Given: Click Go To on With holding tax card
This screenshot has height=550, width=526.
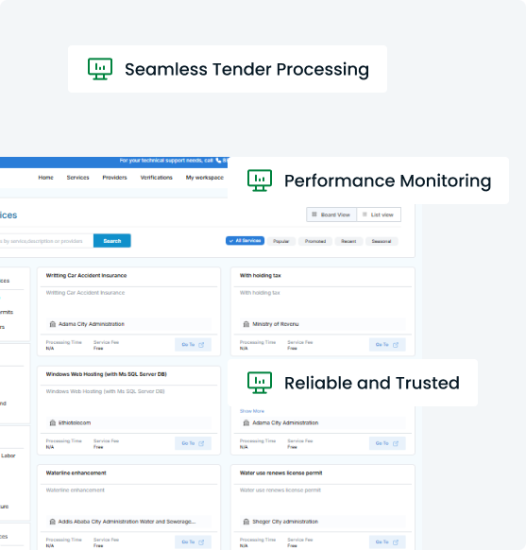Looking at the screenshot, I should [387, 345].
